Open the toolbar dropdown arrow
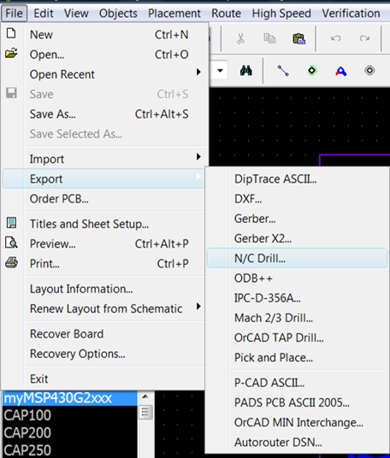 (x=220, y=70)
